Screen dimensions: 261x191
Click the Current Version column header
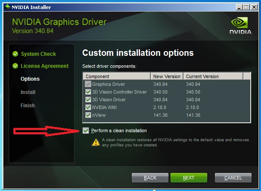coord(213,76)
